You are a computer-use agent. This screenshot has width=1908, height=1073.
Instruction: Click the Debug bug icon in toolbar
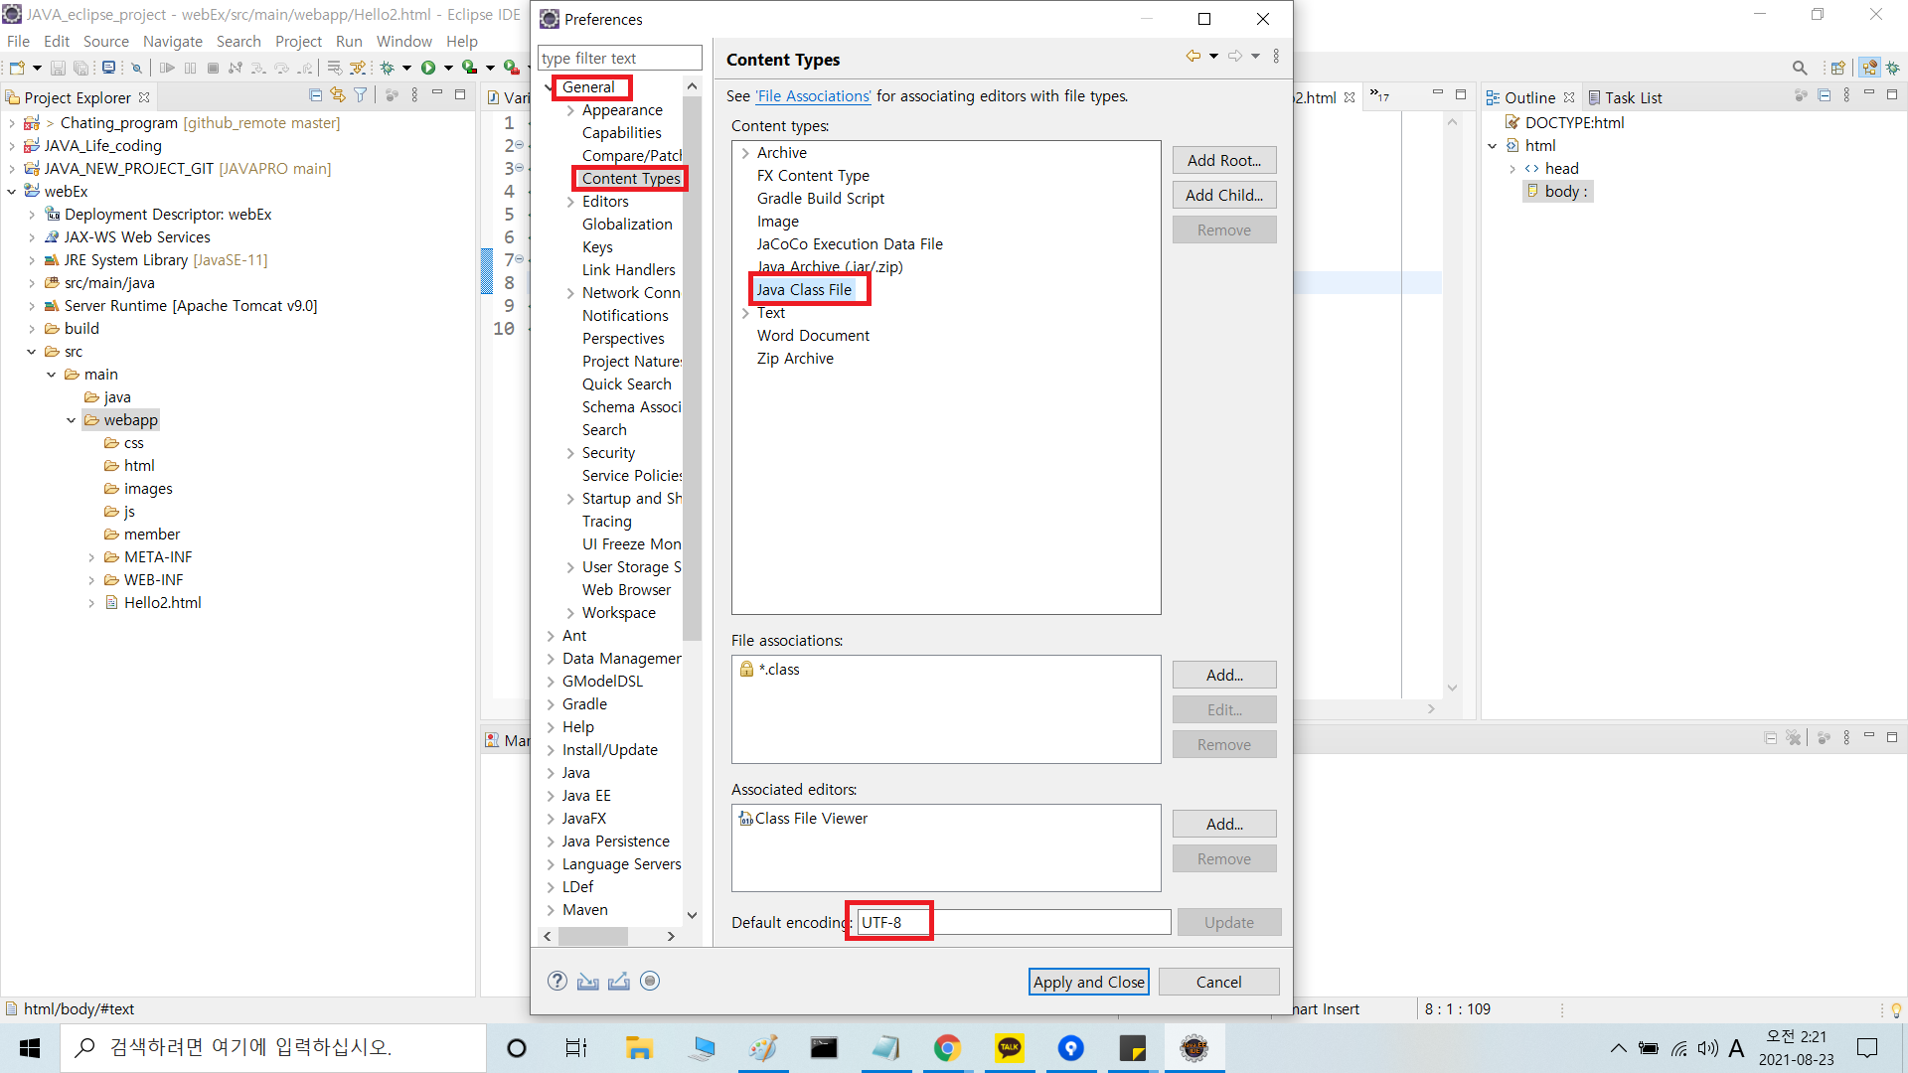pos(388,68)
